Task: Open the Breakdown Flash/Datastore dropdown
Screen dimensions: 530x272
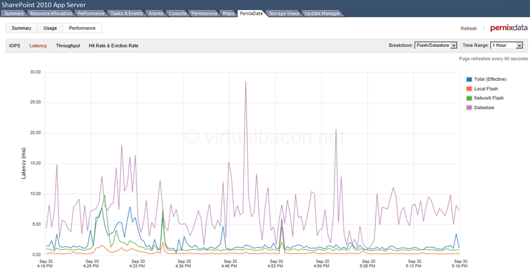Action: [x=436, y=45]
